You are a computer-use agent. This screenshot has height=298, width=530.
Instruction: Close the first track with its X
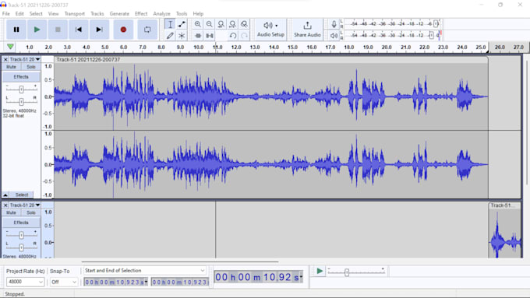(5, 59)
